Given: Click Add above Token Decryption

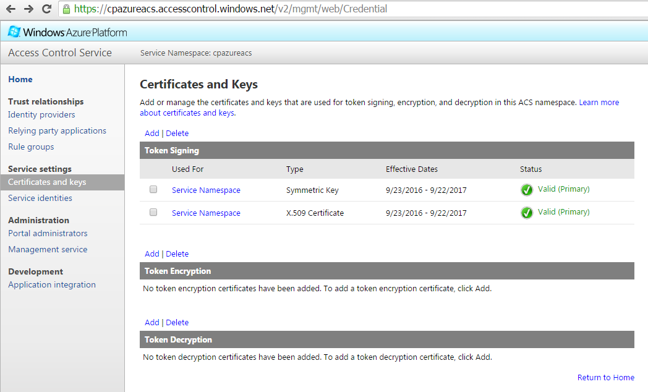Looking at the screenshot, I should (151, 322).
